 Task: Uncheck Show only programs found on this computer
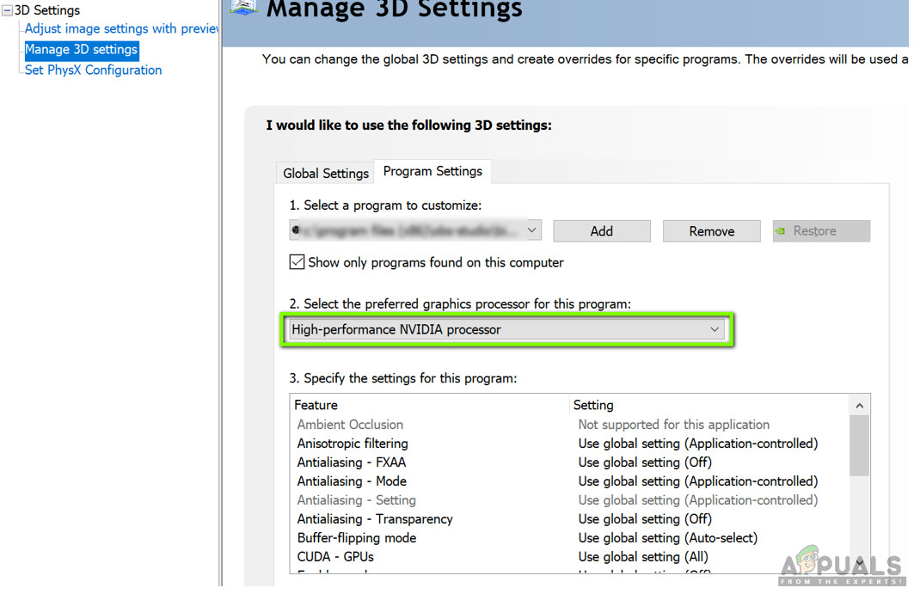(297, 261)
